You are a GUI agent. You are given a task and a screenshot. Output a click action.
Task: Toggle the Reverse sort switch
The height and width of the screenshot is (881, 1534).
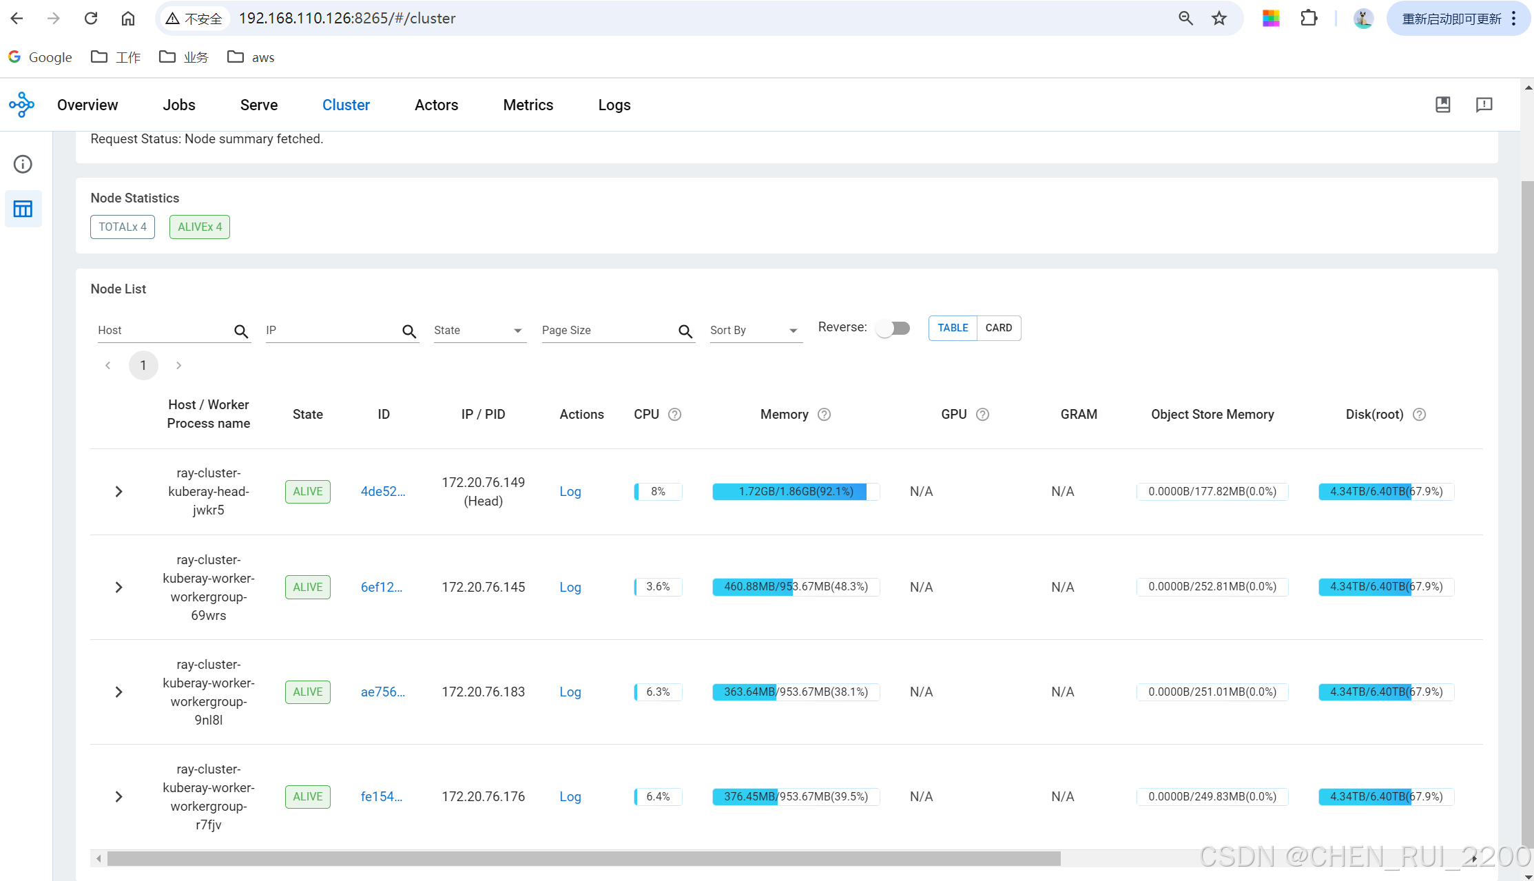pyautogui.click(x=893, y=328)
